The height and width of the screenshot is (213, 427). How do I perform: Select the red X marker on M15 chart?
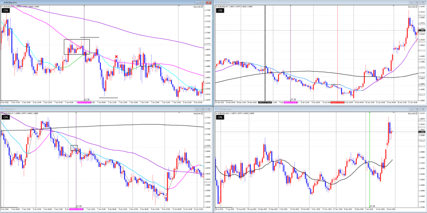tap(116, 56)
